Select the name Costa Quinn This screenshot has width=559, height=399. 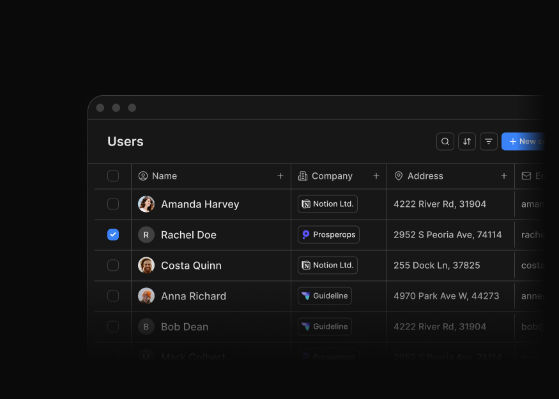[x=191, y=266]
